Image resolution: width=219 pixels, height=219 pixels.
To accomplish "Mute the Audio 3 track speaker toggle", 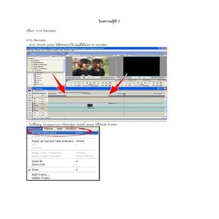I will point(34,115).
